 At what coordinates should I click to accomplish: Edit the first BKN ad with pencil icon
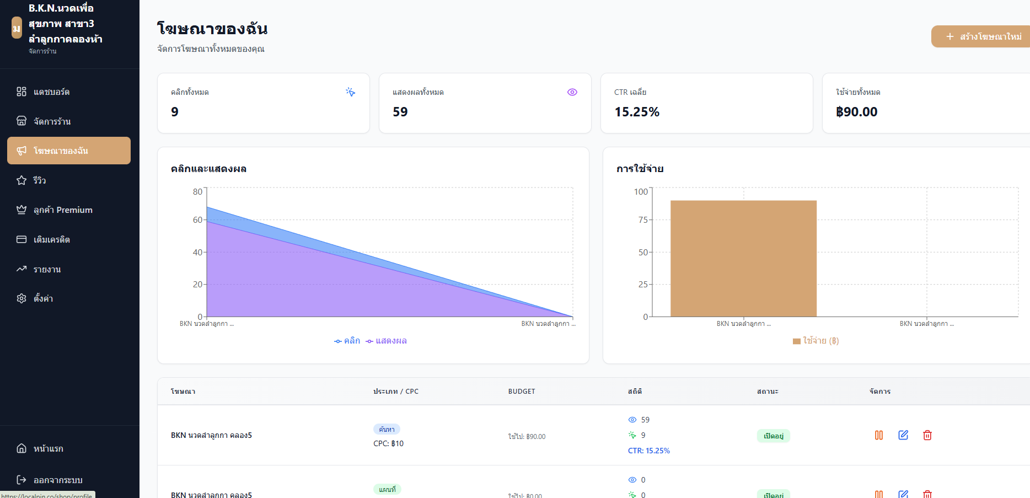pos(903,435)
